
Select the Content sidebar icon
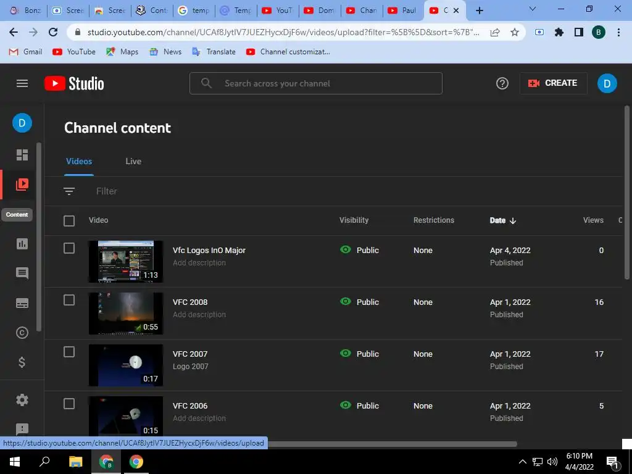click(x=22, y=185)
